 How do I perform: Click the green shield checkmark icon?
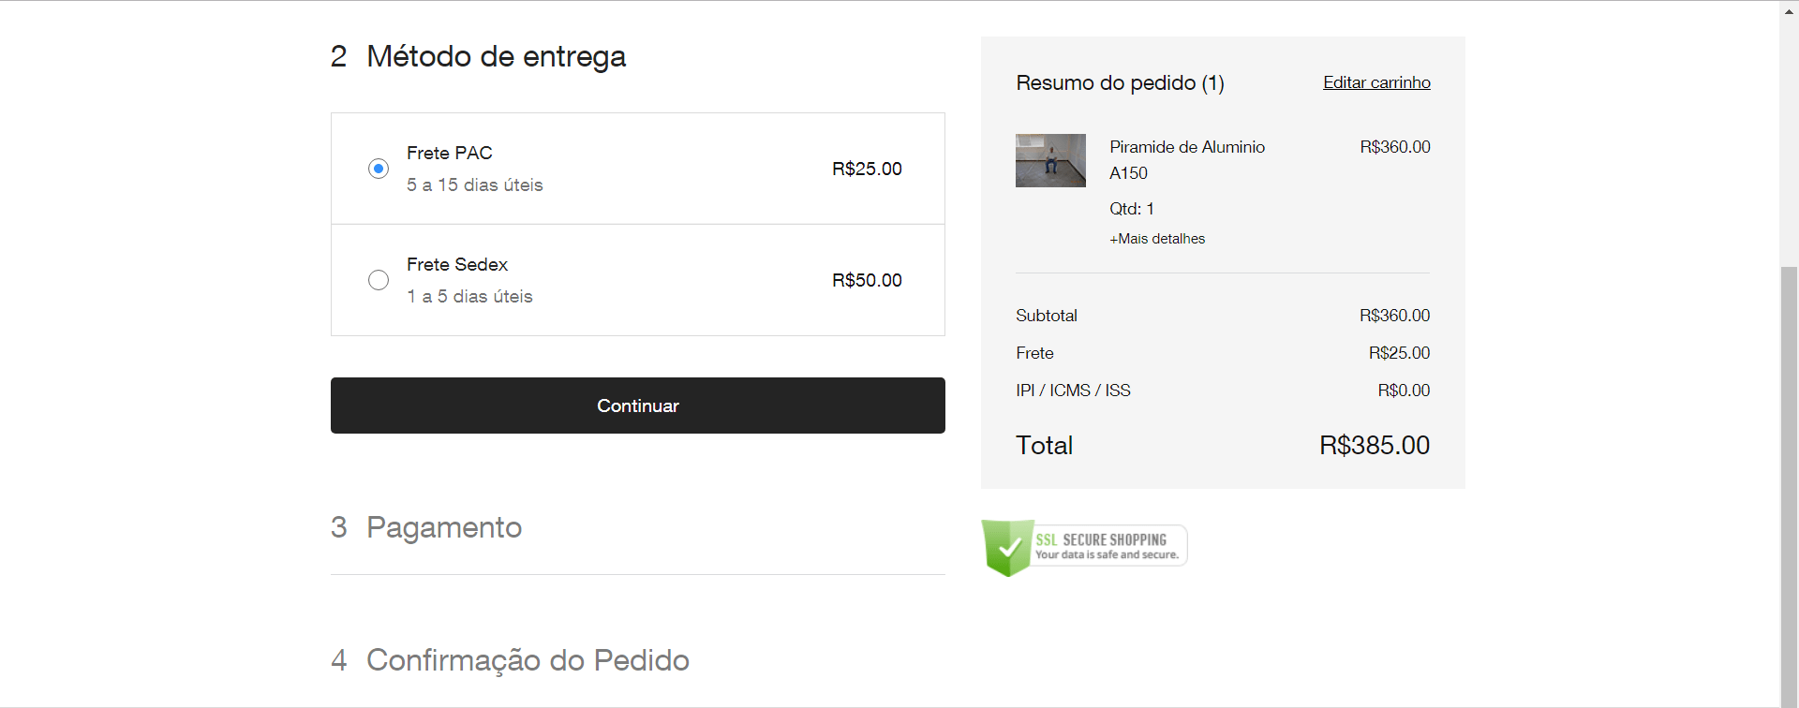coord(1007,547)
